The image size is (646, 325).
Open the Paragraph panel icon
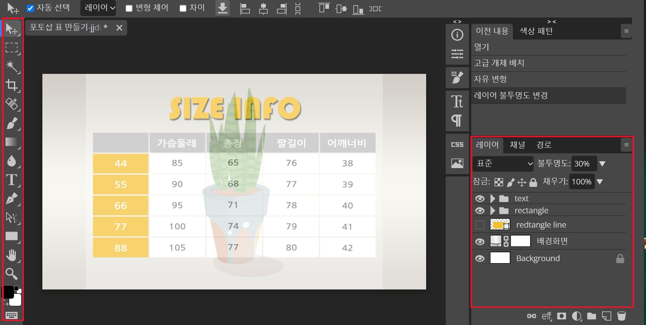click(x=457, y=120)
